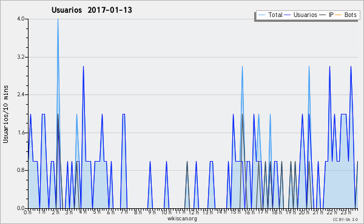Click the chart title "Usuarios 2017-01-13"
This screenshot has height=224, width=364.
(92, 10)
